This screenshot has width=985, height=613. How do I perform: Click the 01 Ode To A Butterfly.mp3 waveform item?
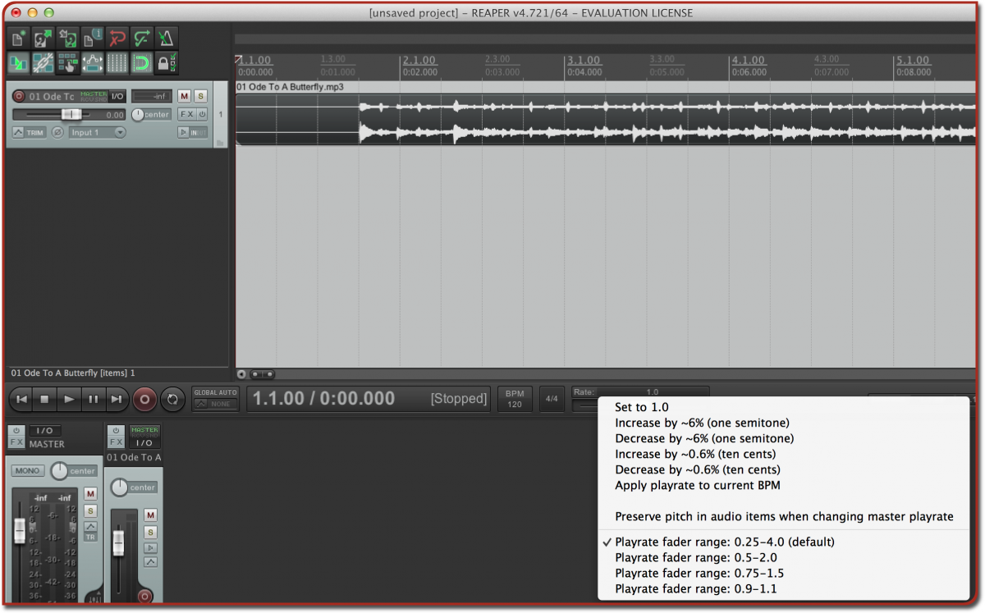coord(606,119)
